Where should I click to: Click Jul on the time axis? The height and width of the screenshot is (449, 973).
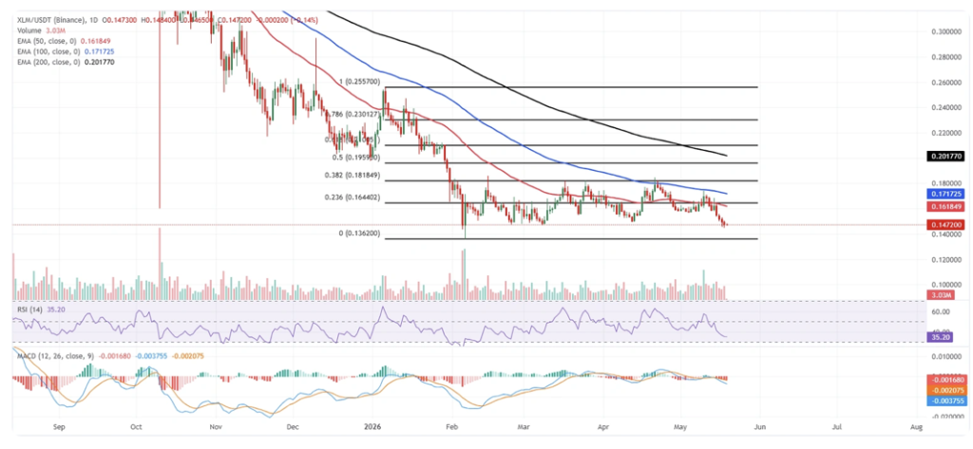click(x=837, y=427)
